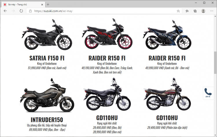Refresh the Suzuki page

[21, 11]
